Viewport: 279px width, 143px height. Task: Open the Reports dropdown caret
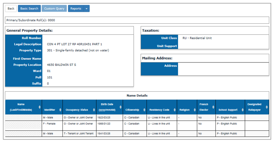coord(86,8)
